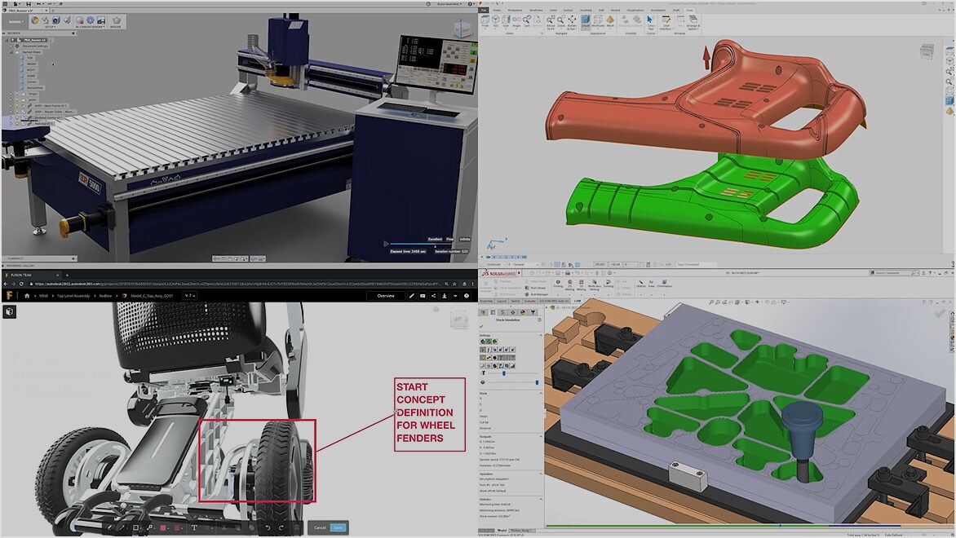Switch to the CAM tab in SolidWorks
The image size is (956, 538).
[578, 301]
